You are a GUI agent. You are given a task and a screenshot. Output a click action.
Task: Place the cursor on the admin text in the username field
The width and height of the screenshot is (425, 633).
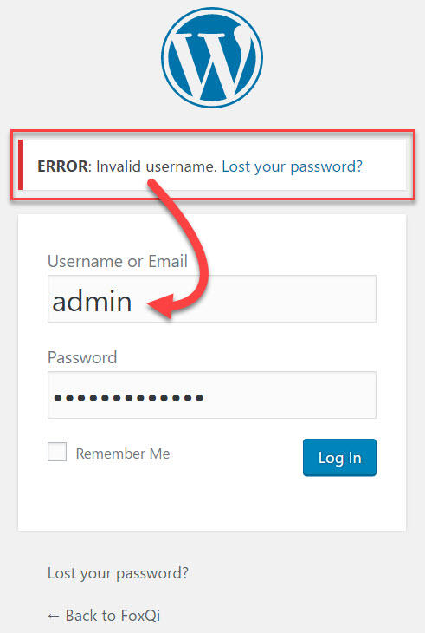[x=92, y=301]
